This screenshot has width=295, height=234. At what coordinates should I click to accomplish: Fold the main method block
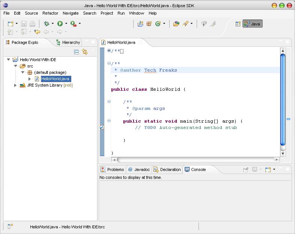(x=109, y=121)
